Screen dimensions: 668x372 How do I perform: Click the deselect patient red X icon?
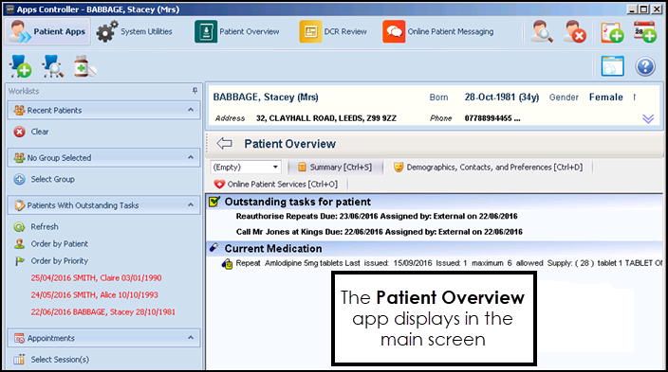coord(574,32)
